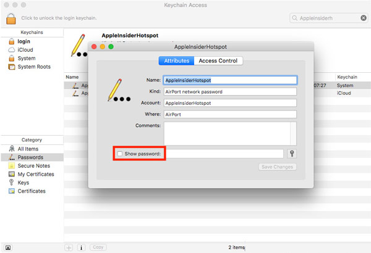Click the Secure Notes yellow note icon
Screen dimensions: 371x253
click(11, 166)
